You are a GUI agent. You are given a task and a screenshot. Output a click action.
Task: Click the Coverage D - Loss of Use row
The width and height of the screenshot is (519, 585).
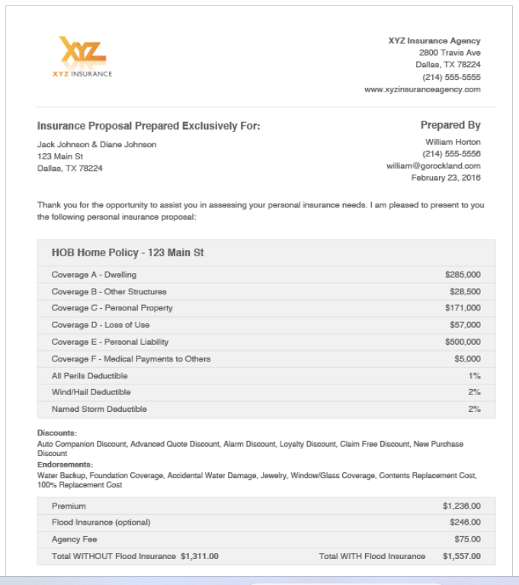pos(266,325)
